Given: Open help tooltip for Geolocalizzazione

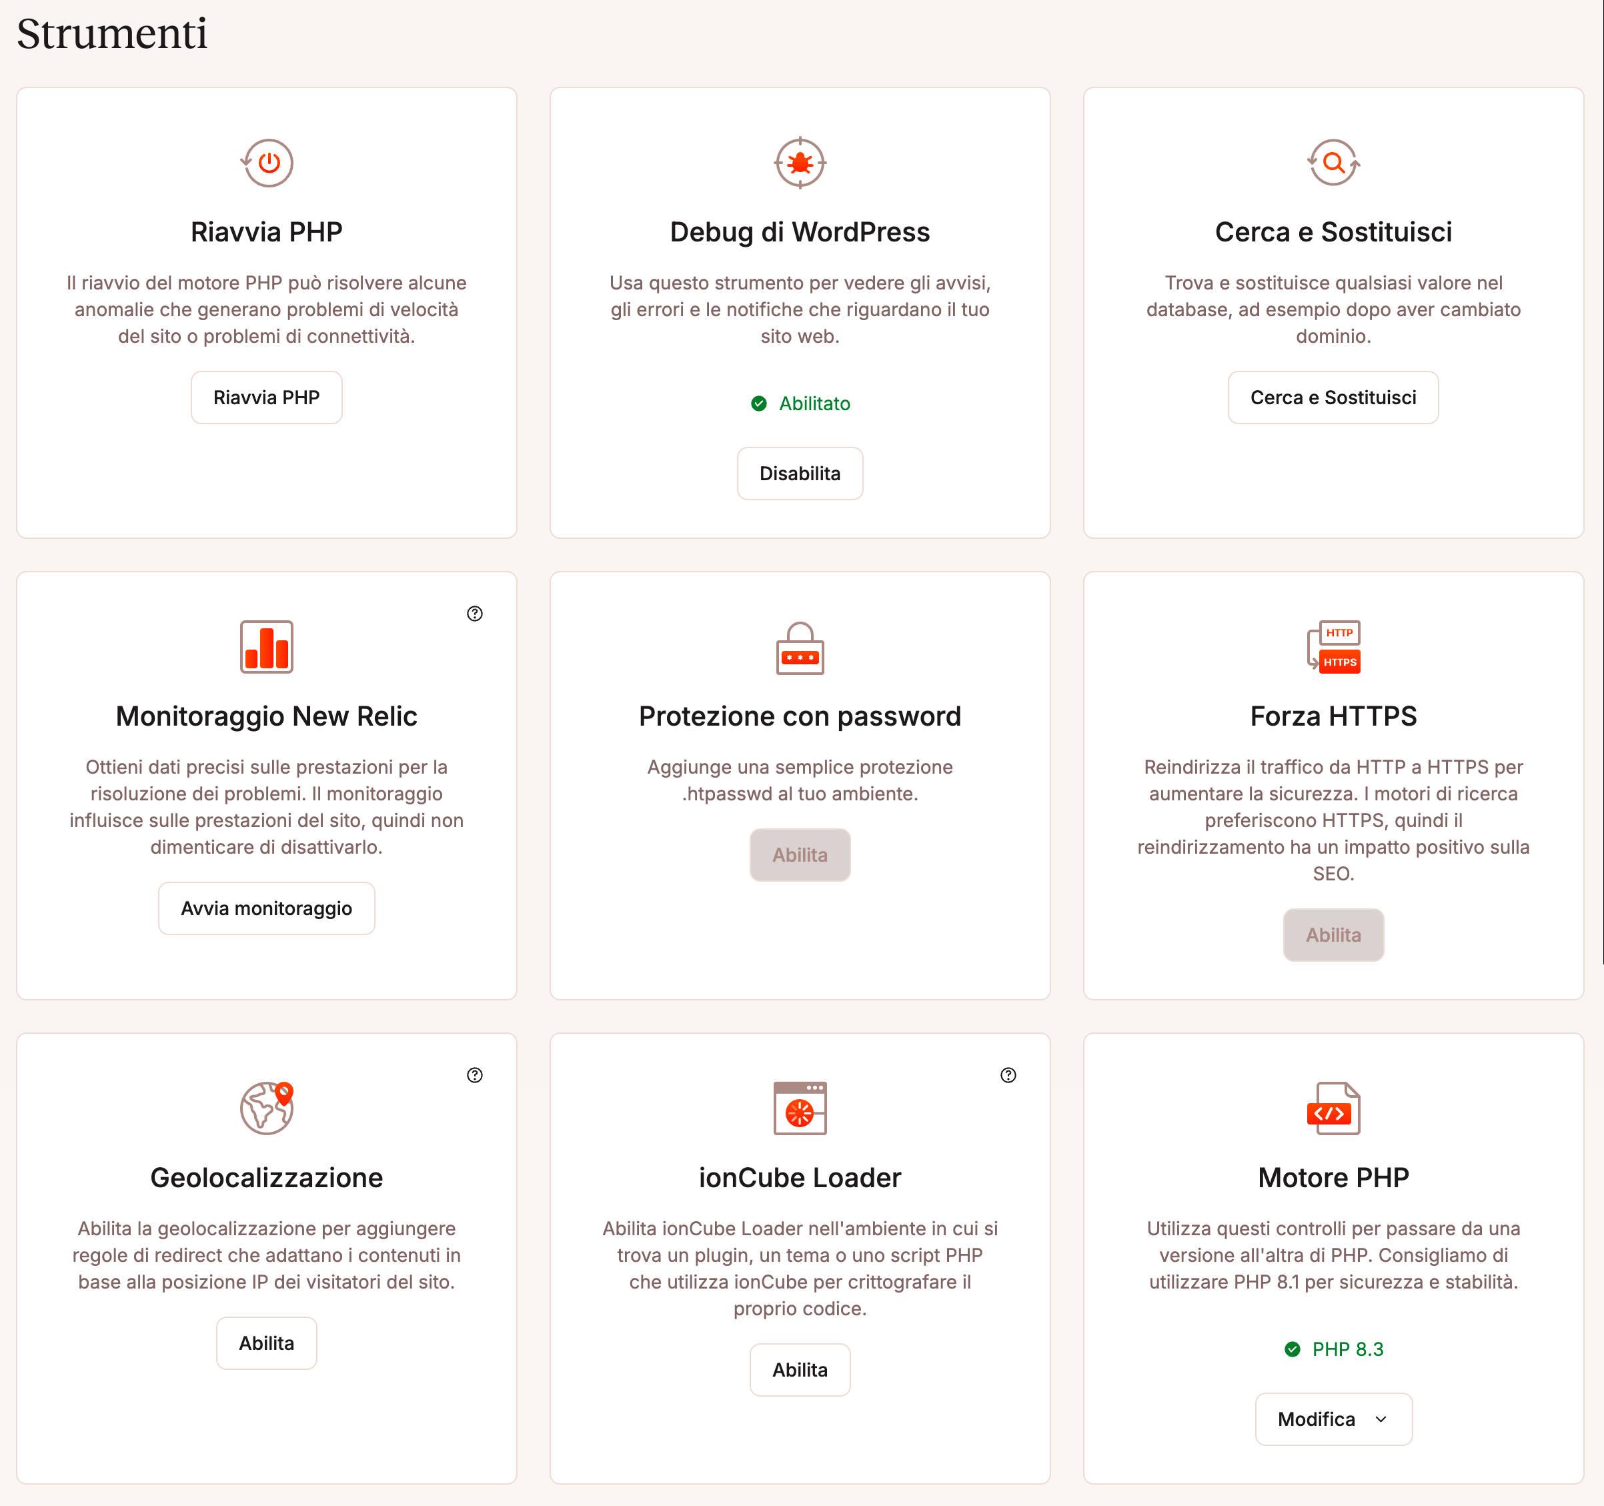Looking at the screenshot, I should click(476, 1075).
